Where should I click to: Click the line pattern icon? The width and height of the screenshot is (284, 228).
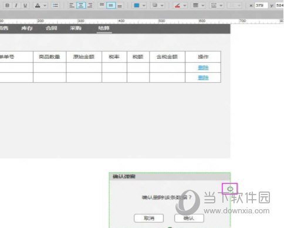214,5
